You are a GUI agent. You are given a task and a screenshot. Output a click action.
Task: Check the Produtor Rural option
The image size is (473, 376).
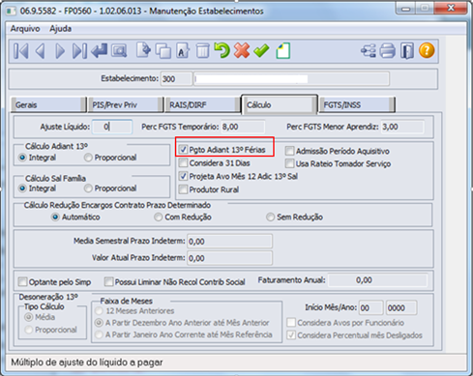coord(184,189)
